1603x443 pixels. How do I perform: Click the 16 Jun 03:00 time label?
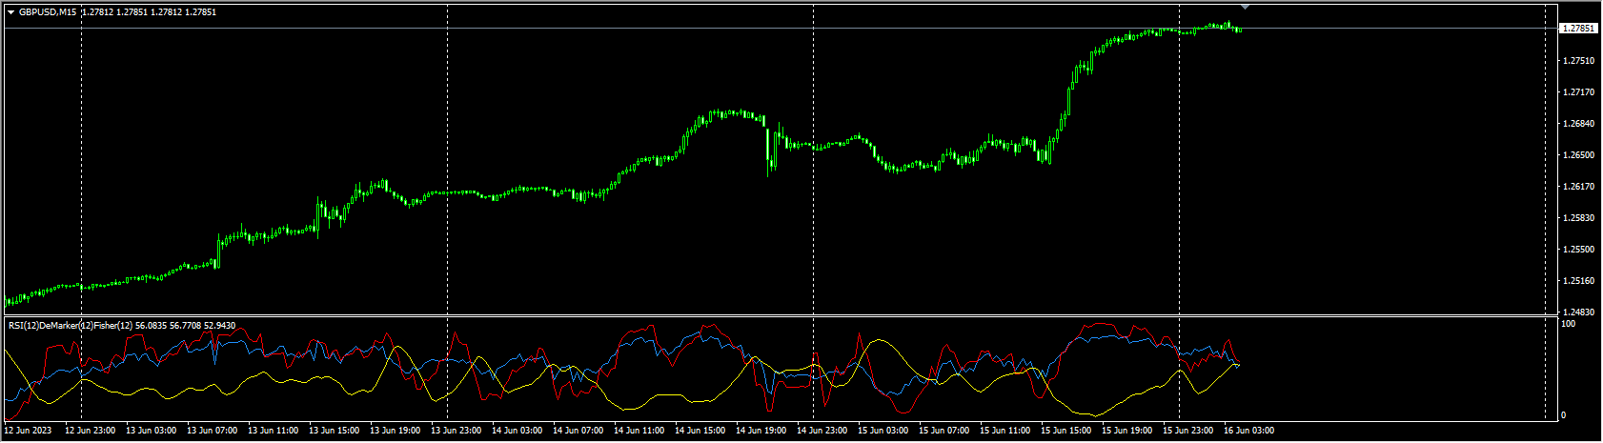click(x=1248, y=432)
